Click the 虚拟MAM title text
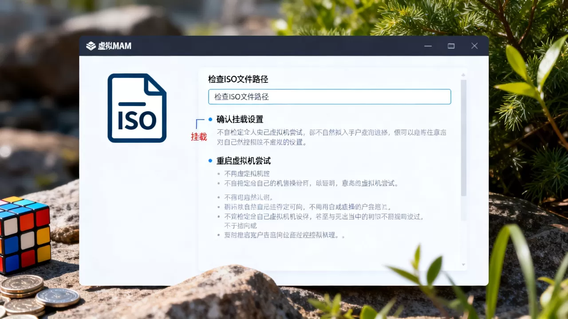This screenshot has height=319, width=568. [x=114, y=46]
